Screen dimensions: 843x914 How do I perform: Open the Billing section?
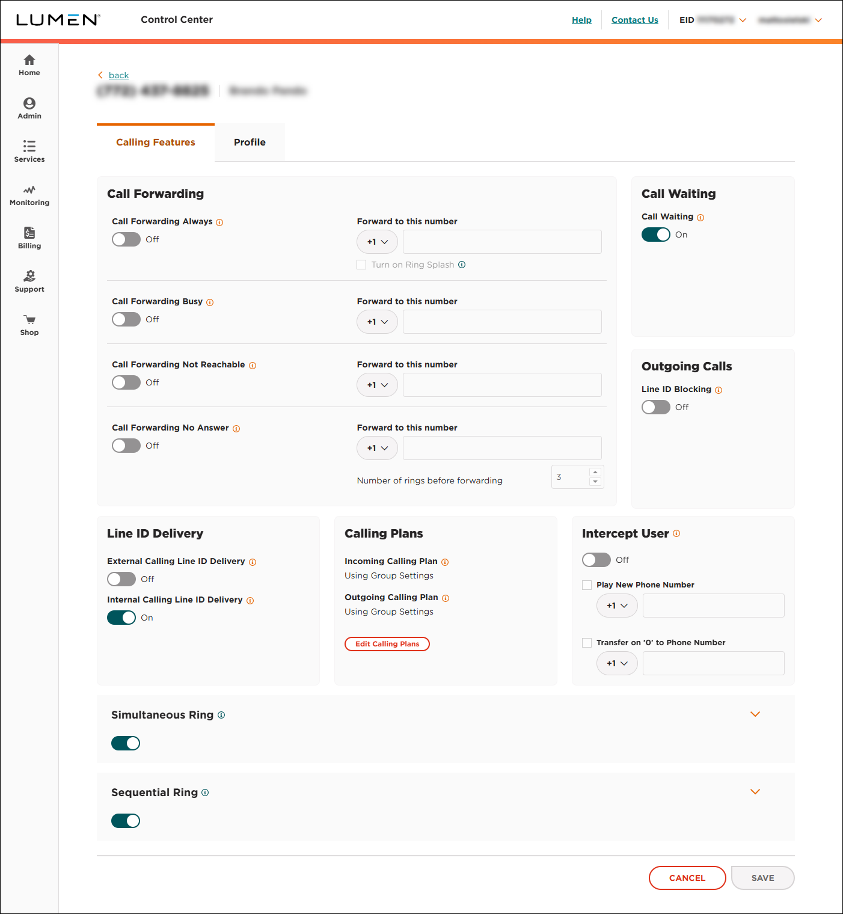29,237
